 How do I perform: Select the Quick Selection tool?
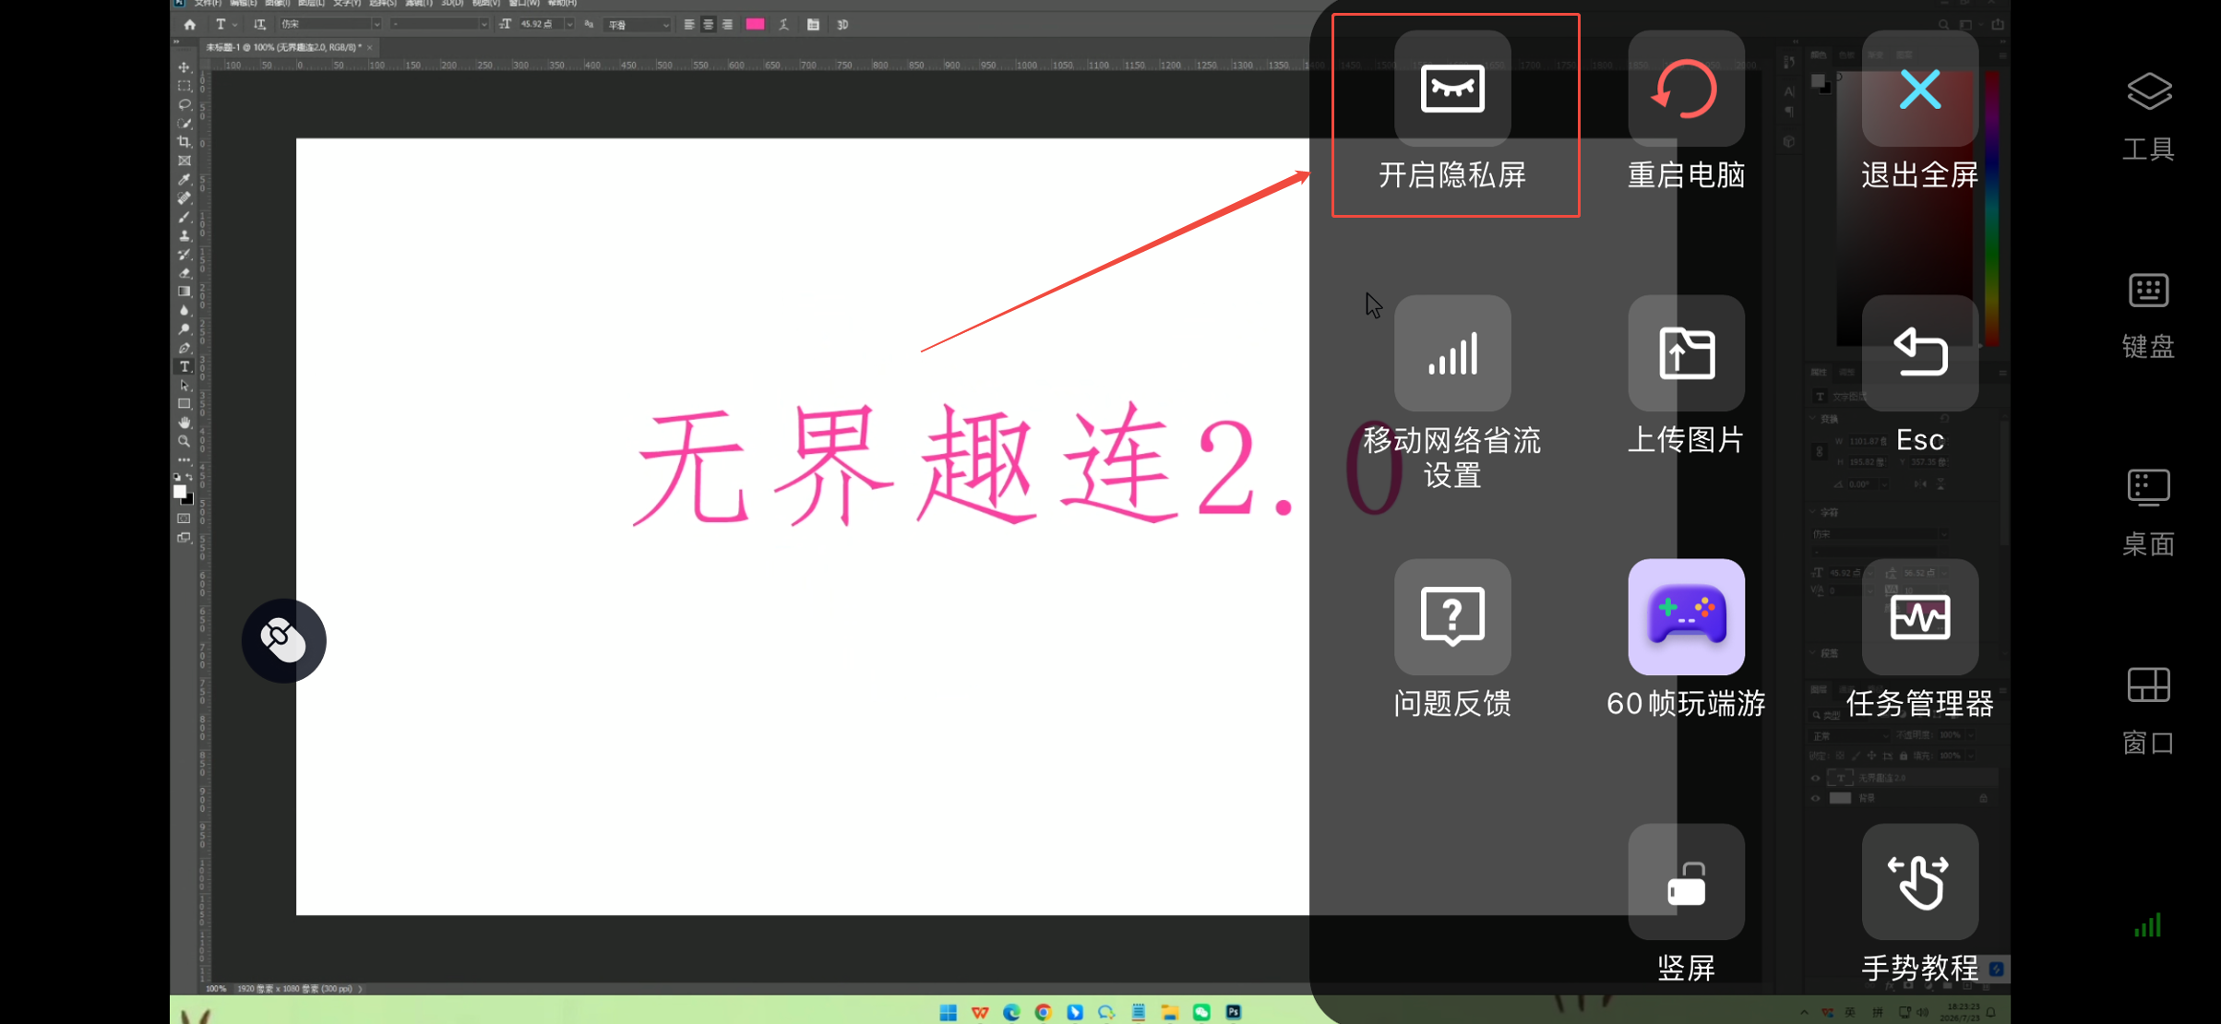185,124
